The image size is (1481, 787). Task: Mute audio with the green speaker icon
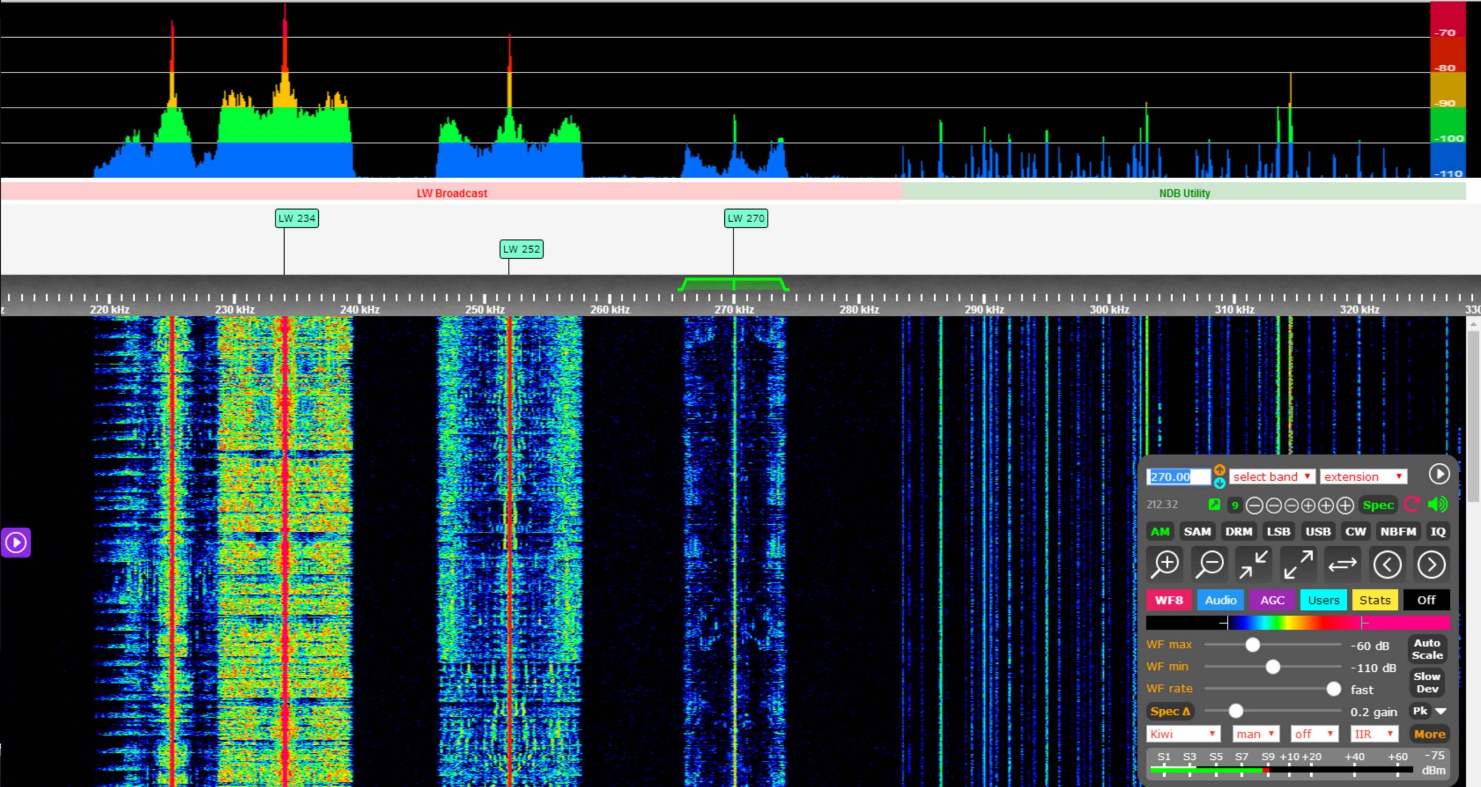pyautogui.click(x=1438, y=505)
